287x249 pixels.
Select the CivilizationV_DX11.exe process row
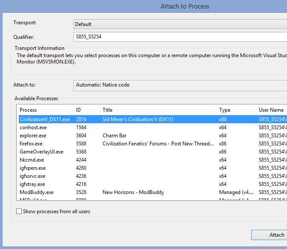(153, 119)
